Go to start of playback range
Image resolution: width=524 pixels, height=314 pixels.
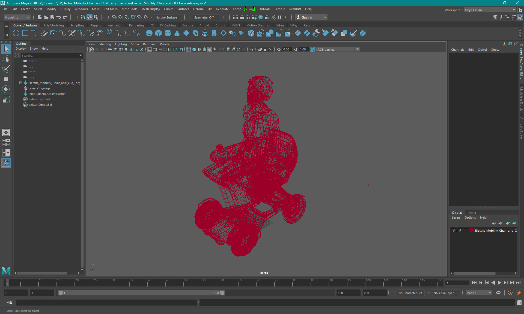click(x=474, y=283)
